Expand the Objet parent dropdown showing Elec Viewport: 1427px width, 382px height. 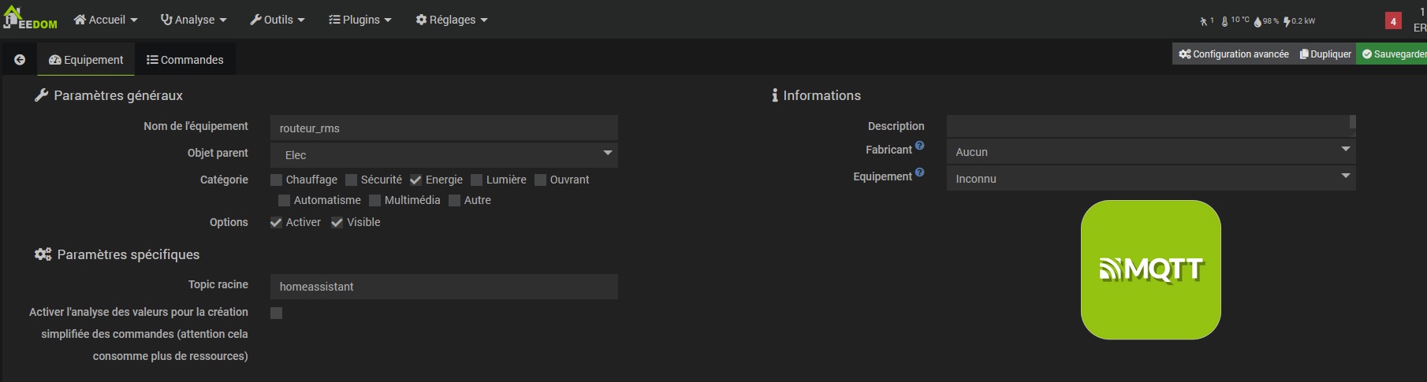(444, 154)
